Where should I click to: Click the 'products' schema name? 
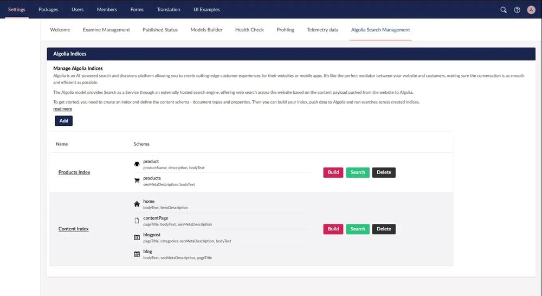point(152,178)
